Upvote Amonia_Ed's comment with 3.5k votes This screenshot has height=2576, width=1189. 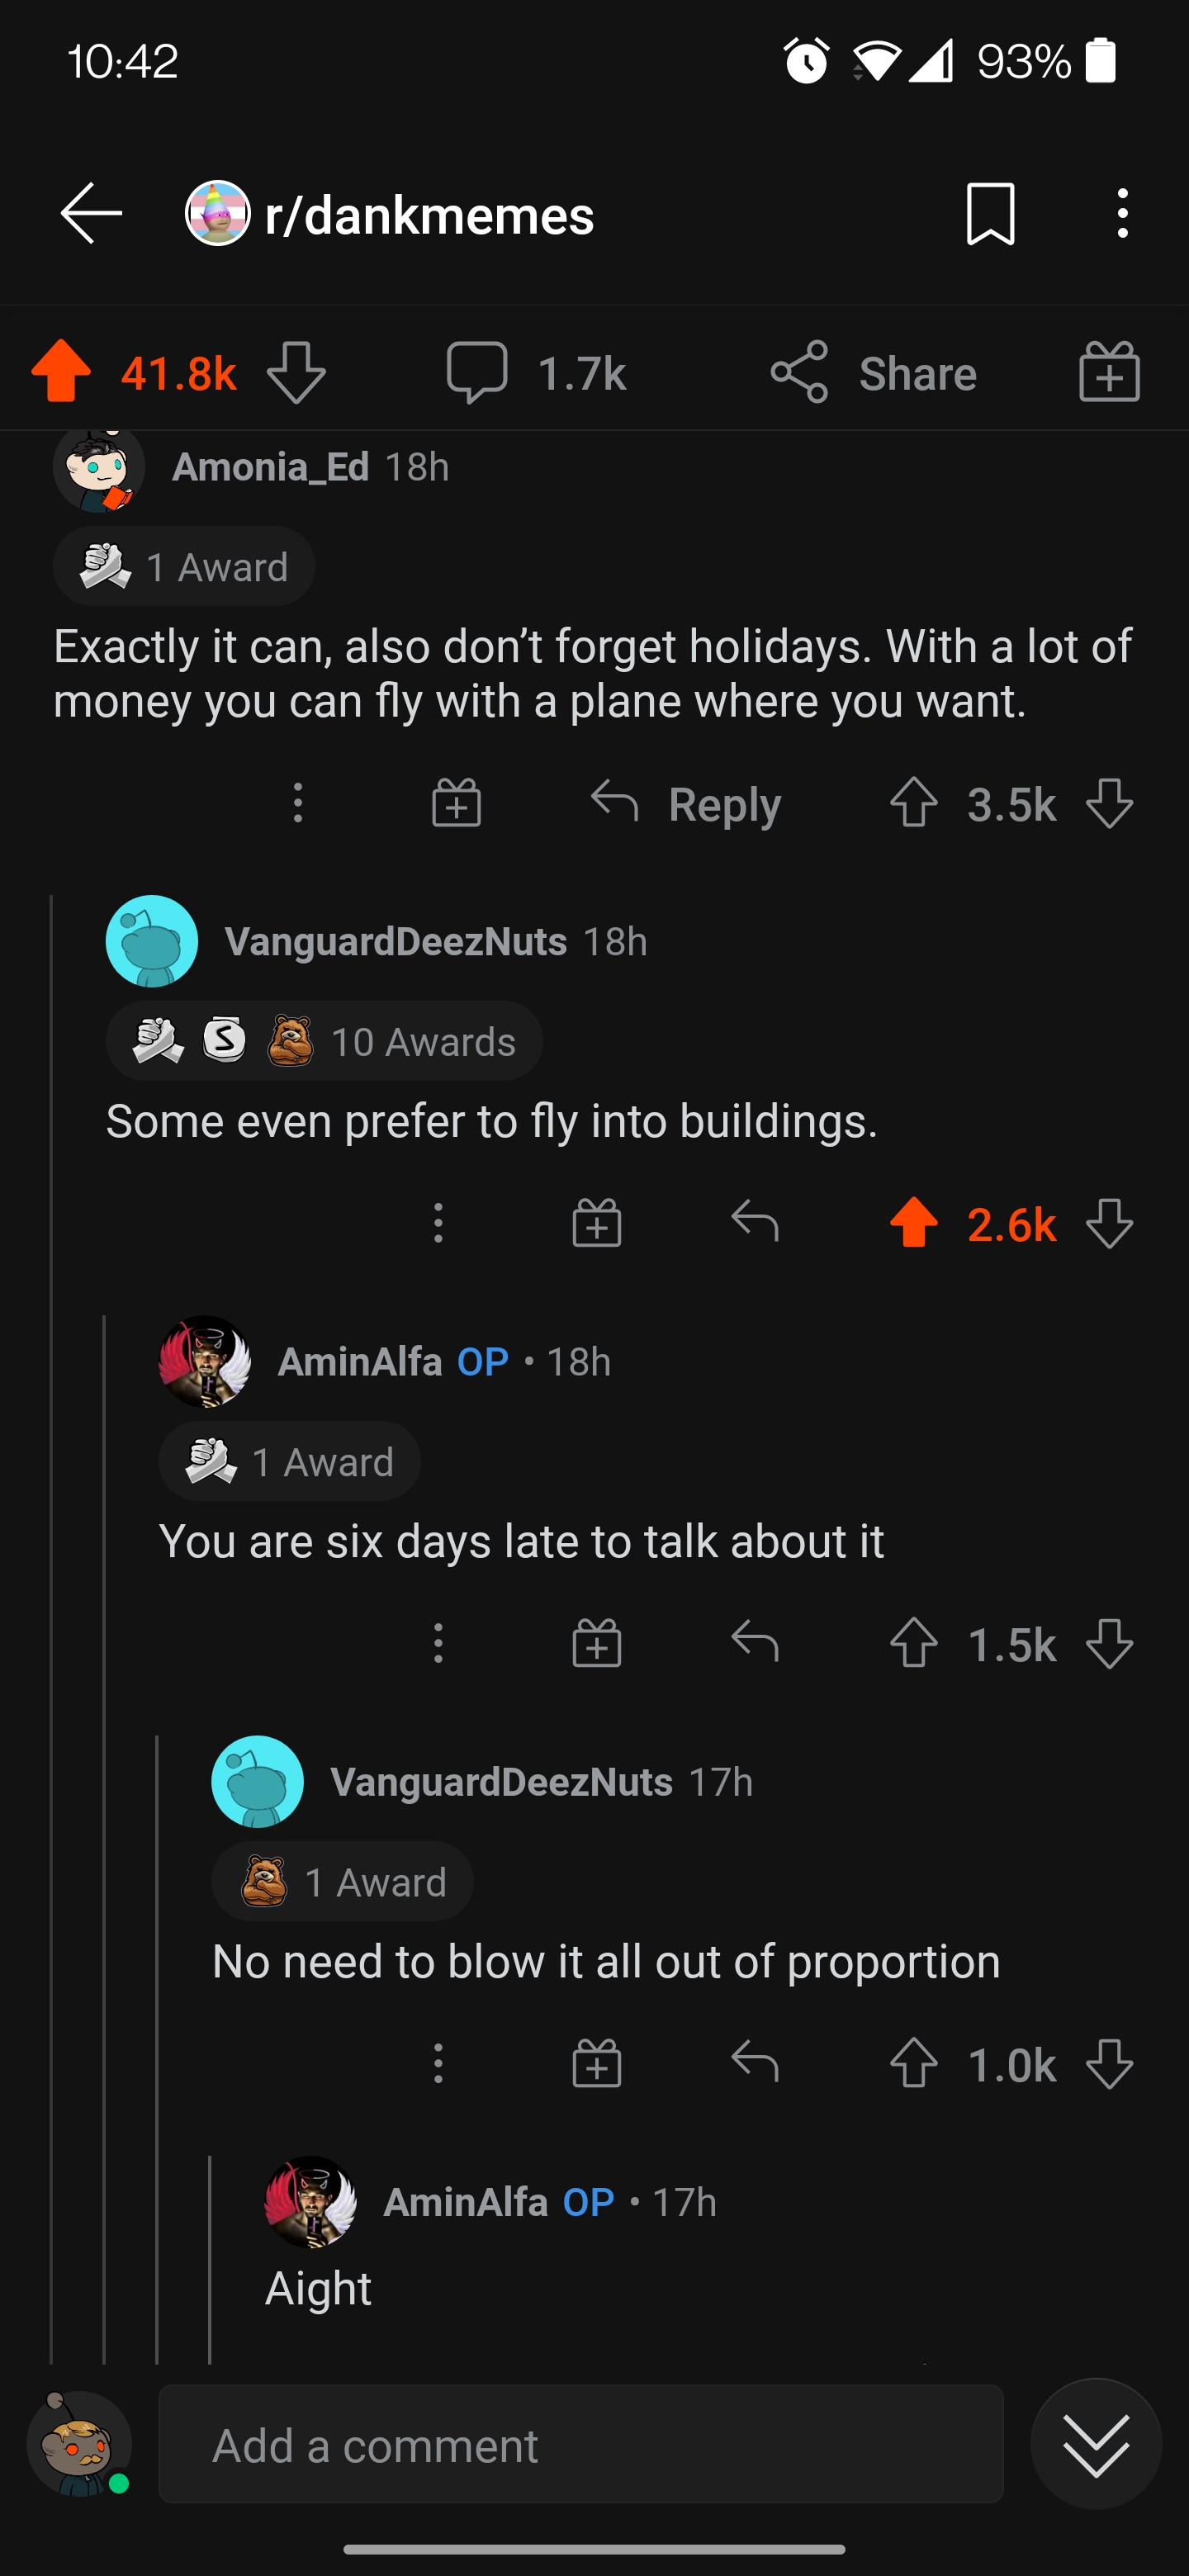pos(913,803)
